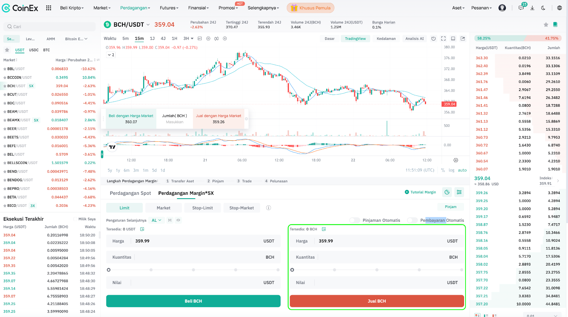Click Khusus Pemula promo button
Viewport: 568px width, 317px height.
[310, 8]
